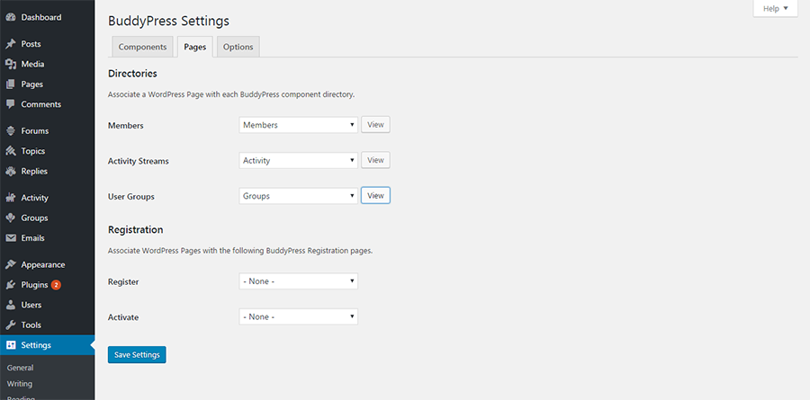The image size is (810, 400).
Task: Open the Writing settings submenu link
Action: coord(20,384)
